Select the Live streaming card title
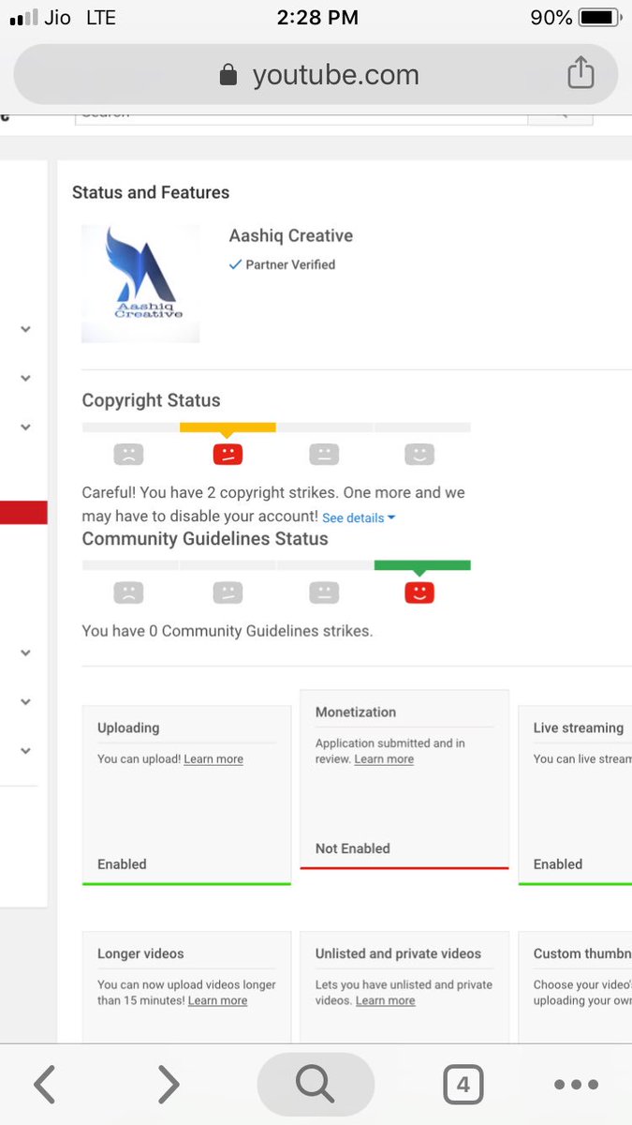The image size is (632, 1125). (579, 727)
